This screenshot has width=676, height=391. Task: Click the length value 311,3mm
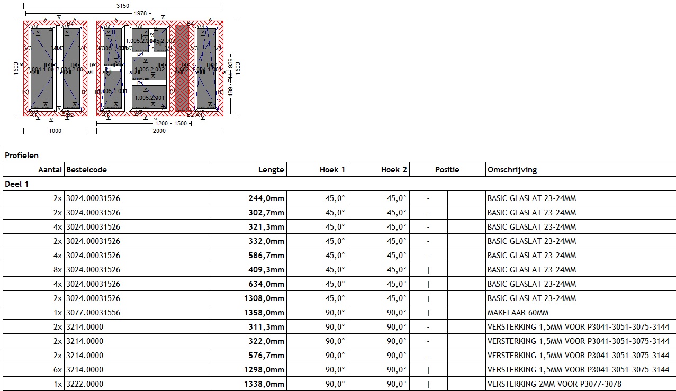point(266,327)
